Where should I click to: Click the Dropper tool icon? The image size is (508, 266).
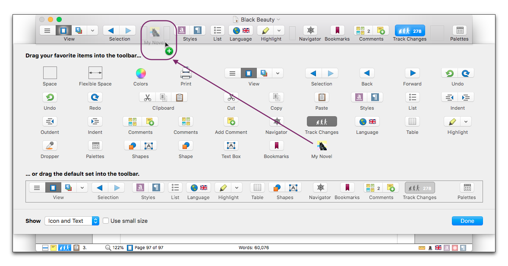click(50, 146)
